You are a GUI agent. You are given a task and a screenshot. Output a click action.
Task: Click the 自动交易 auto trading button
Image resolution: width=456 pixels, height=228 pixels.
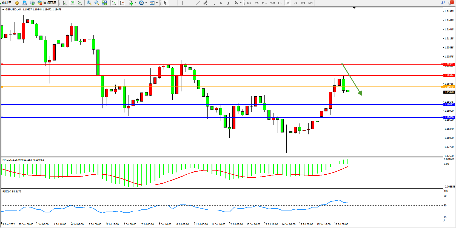point(47,3)
